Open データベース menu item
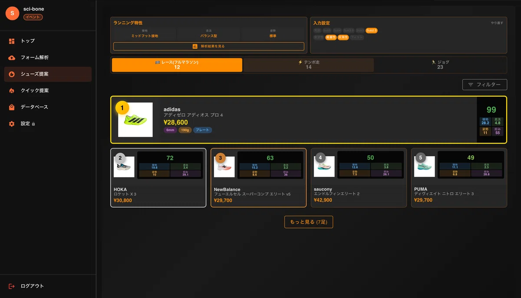 [x=48, y=107]
